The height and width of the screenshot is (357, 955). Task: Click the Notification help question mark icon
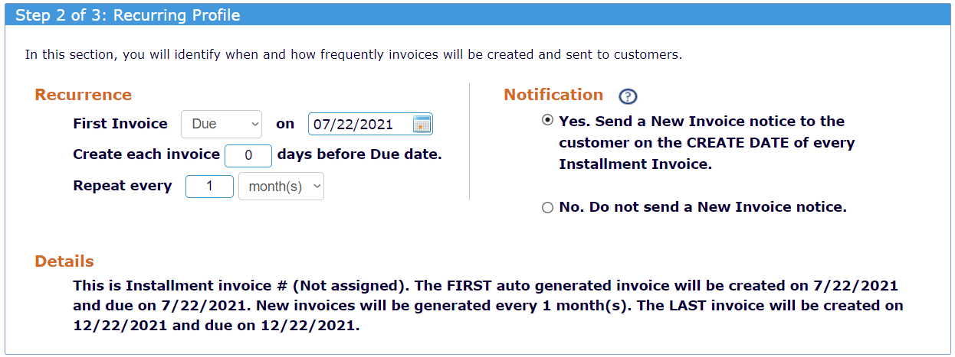point(628,96)
